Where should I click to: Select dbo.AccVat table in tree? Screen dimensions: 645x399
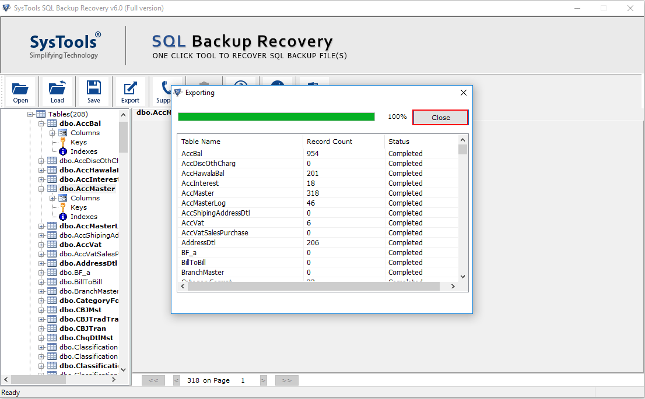(80, 245)
